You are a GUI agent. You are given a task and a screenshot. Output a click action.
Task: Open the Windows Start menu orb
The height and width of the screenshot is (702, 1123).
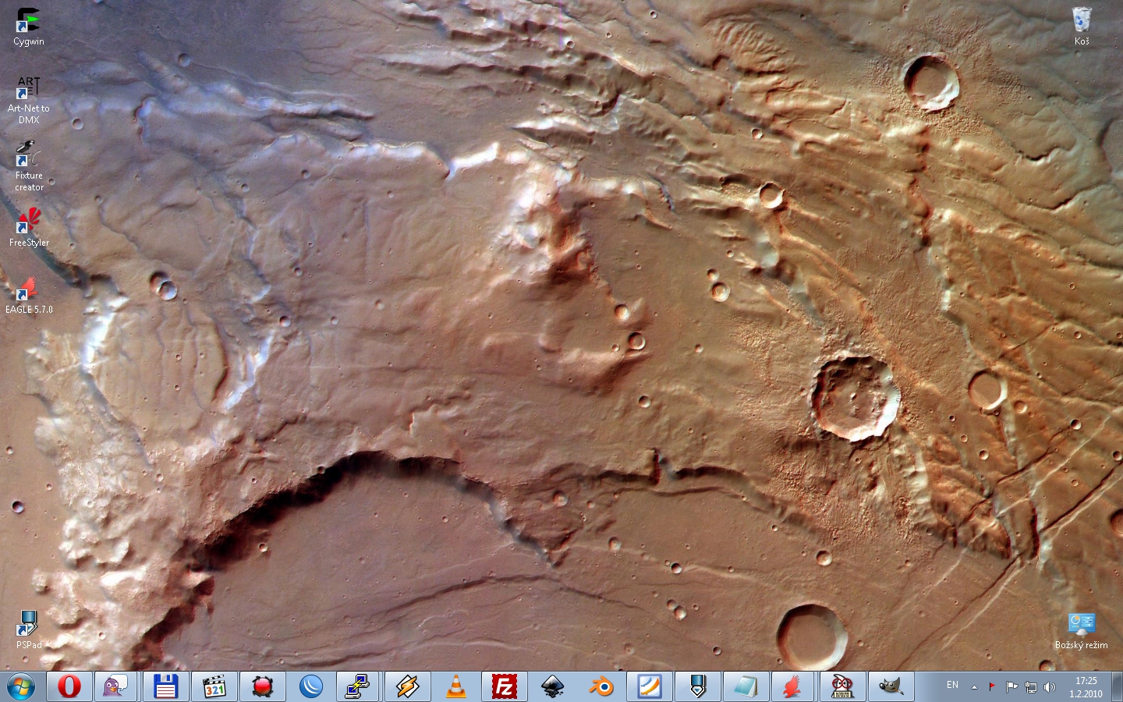tap(21, 687)
